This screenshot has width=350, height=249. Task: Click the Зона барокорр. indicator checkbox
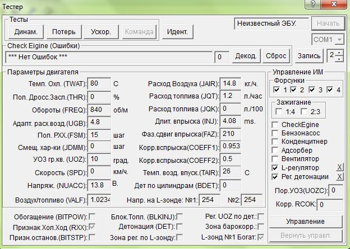coord(261,227)
